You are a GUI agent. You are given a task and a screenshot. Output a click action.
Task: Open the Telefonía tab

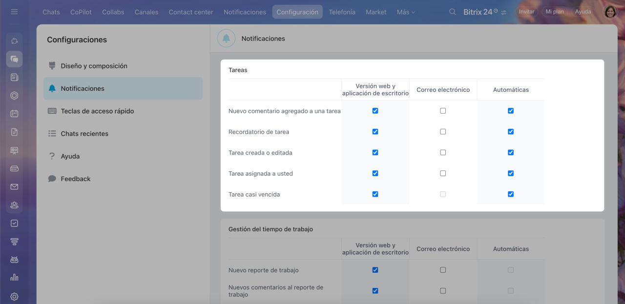point(342,12)
